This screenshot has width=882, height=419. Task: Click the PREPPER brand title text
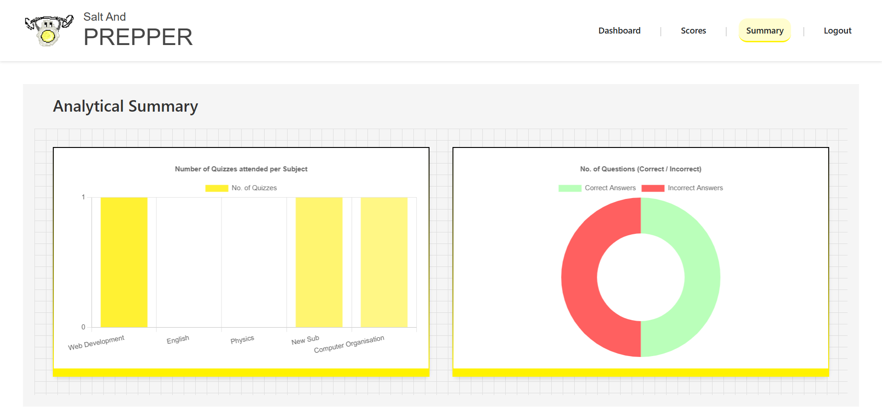138,37
